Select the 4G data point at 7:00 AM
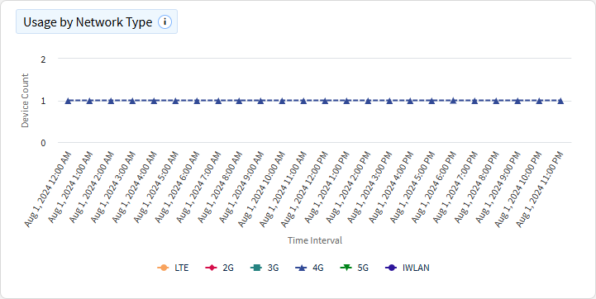The image size is (596, 299). click(218, 101)
